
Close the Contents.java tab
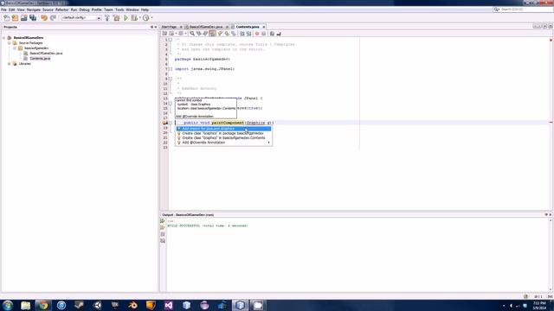tap(263, 27)
